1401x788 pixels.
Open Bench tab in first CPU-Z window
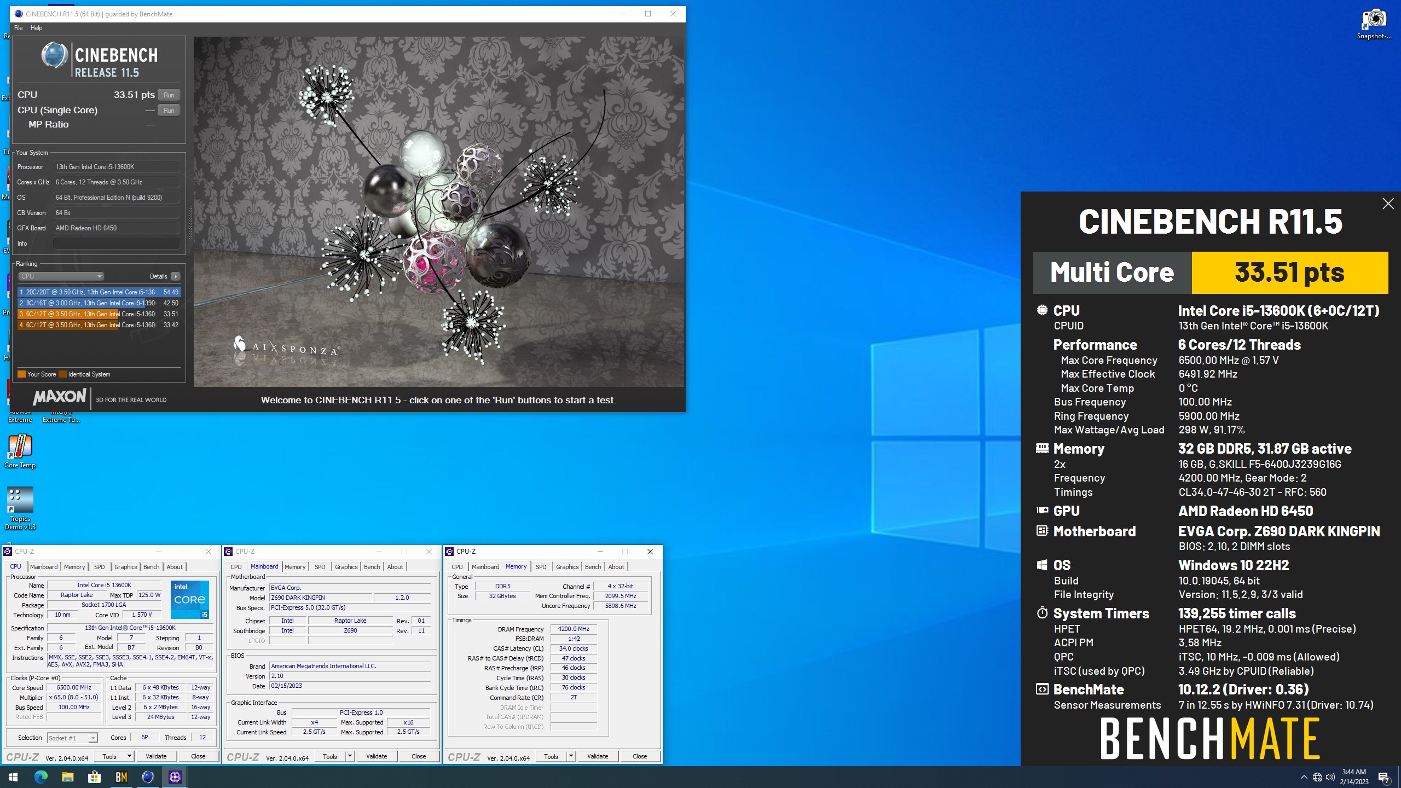(152, 567)
